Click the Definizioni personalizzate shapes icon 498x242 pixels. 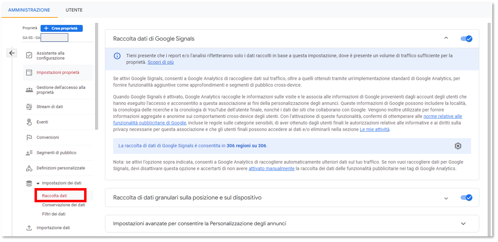[29, 168]
